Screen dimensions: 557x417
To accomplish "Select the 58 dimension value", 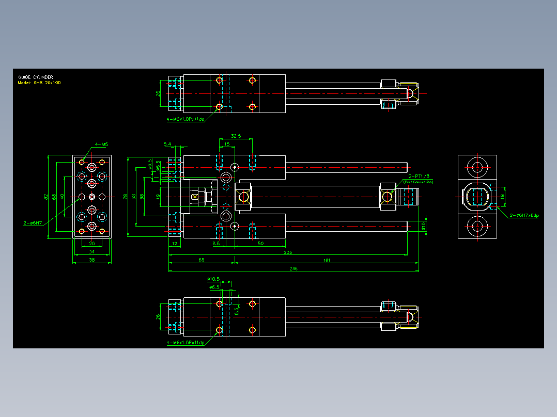I will pos(133,197).
